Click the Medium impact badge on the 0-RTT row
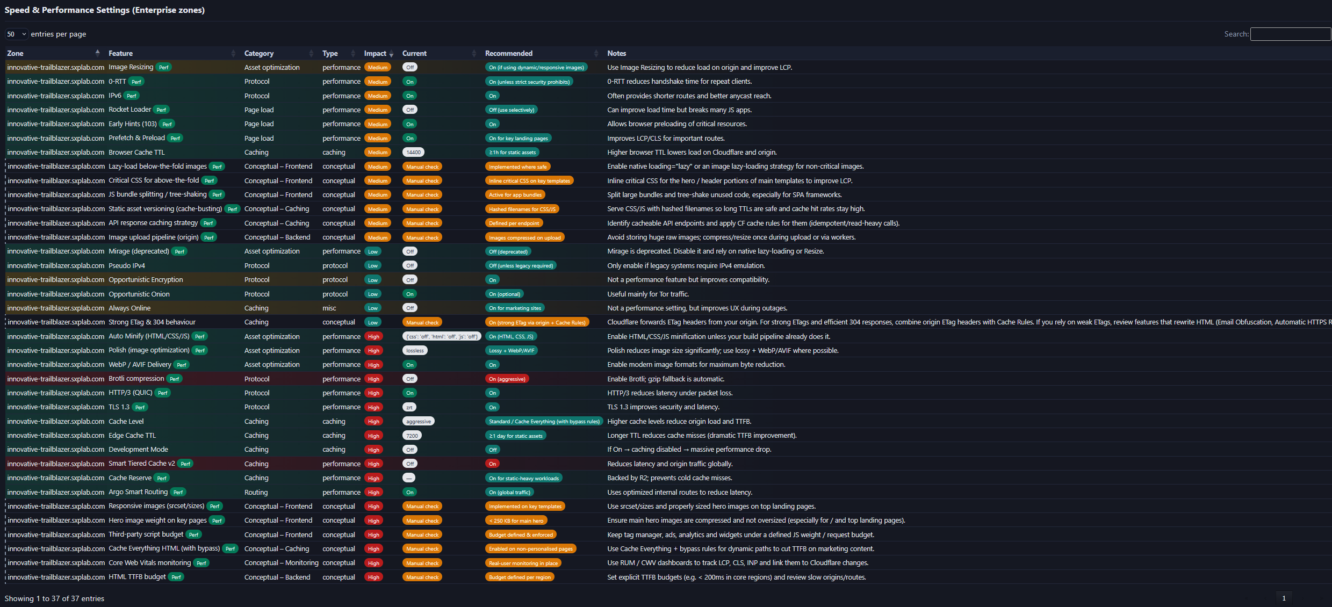Viewport: 1332px width, 607px height. coord(378,81)
